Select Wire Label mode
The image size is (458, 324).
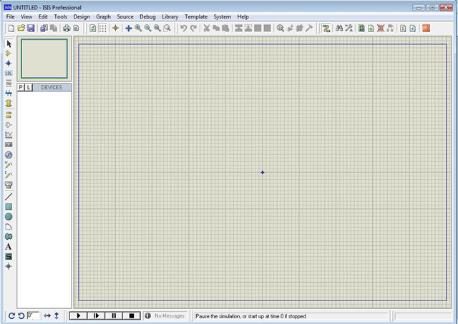9,73
